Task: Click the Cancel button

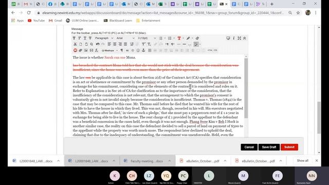Action: (249, 147)
